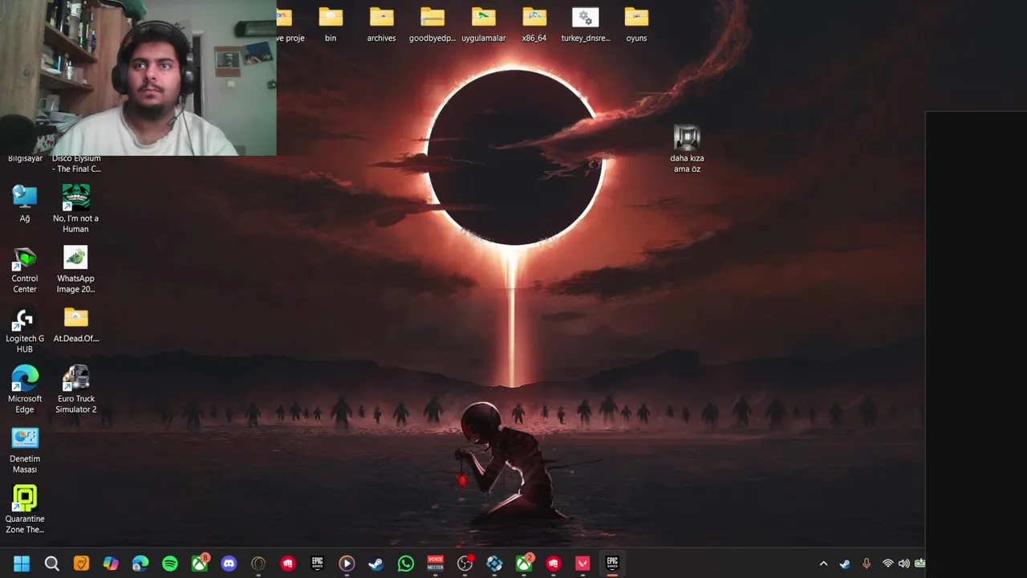Click the battery charging tray icon
The height and width of the screenshot is (578, 1027).
(919, 564)
